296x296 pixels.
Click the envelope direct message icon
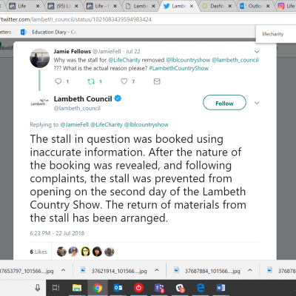tap(157, 81)
